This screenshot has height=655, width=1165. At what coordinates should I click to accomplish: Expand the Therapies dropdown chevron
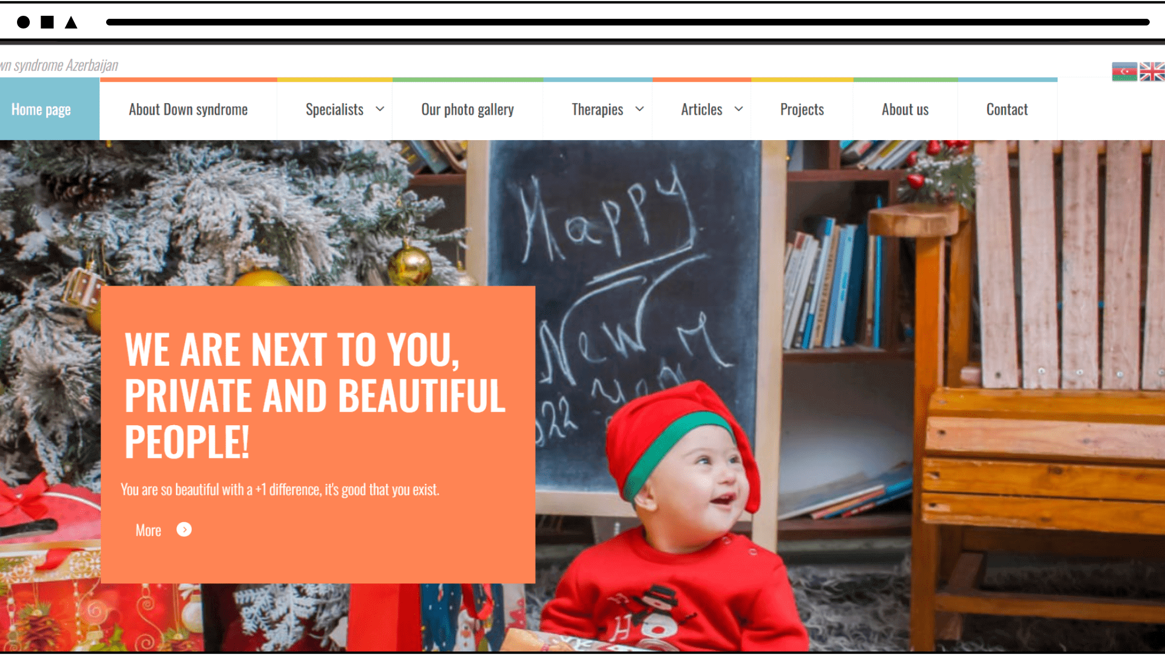(640, 109)
